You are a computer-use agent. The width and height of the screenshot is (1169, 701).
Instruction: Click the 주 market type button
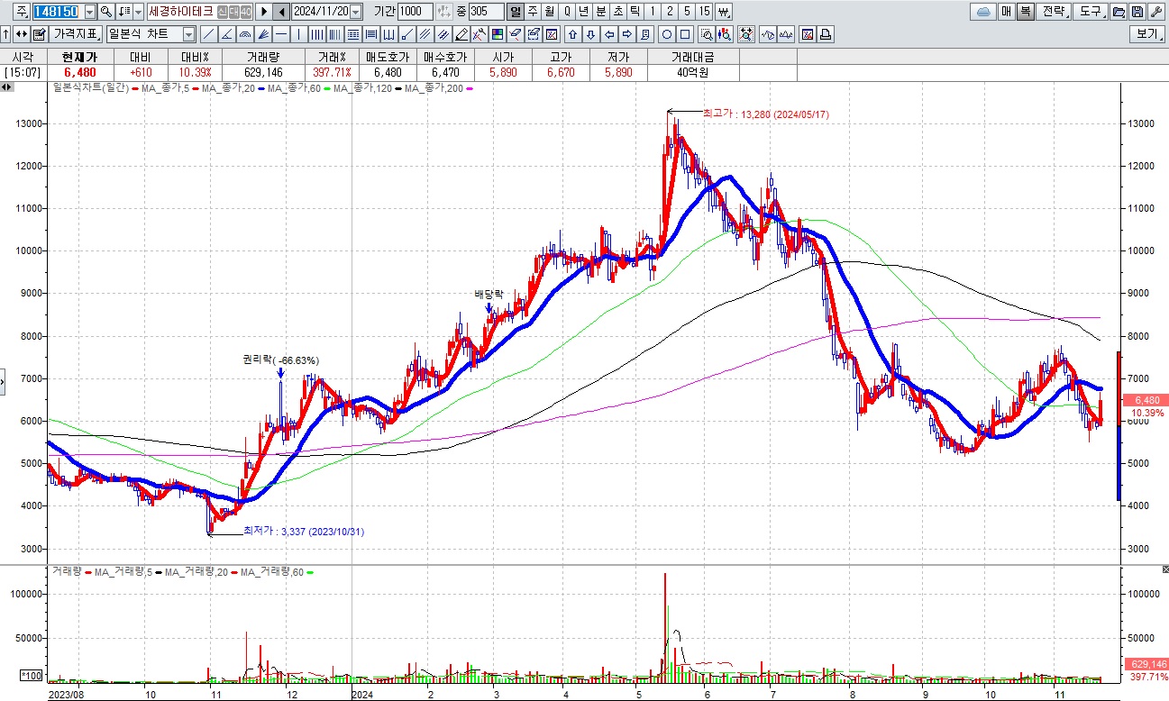(x=22, y=12)
